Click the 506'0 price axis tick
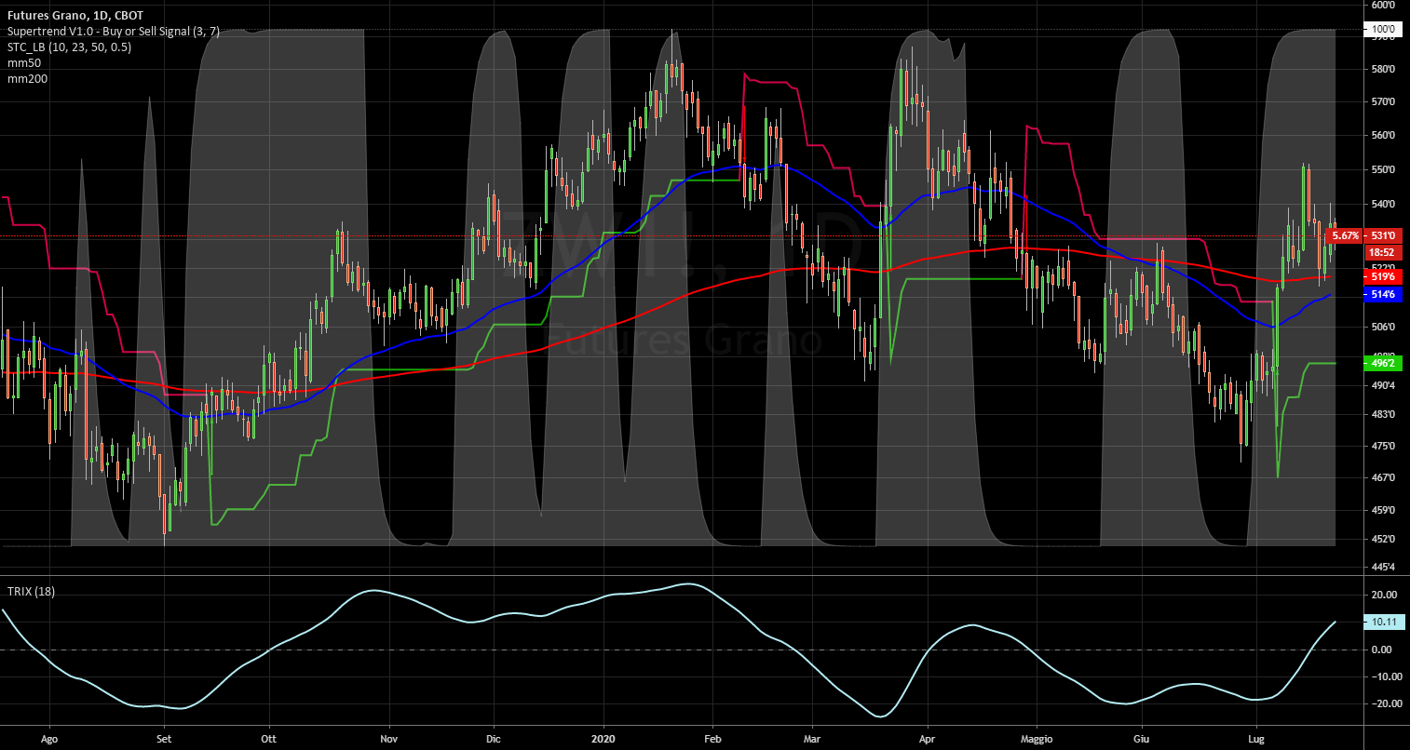 point(1383,328)
